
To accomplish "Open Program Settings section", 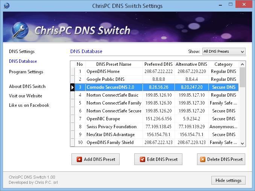I will [26, 72].
